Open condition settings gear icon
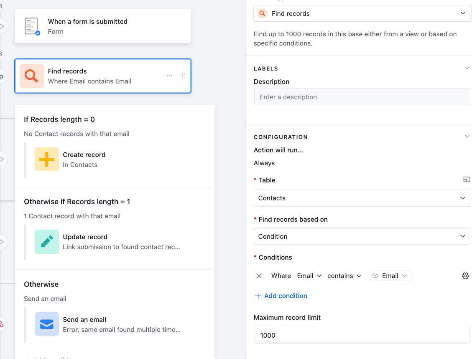This screenshot has width=472, height=359. pyautogui.click(x=465, y=276)
